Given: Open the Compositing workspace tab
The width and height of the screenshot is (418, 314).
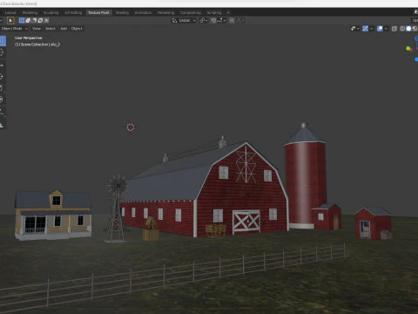Looking at the screenshot, I should tap(191, 12).
